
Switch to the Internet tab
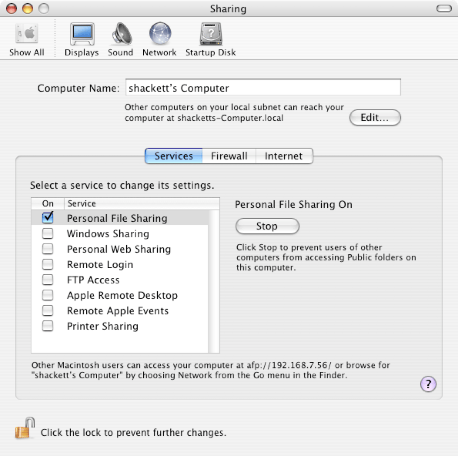pos(284,156)
